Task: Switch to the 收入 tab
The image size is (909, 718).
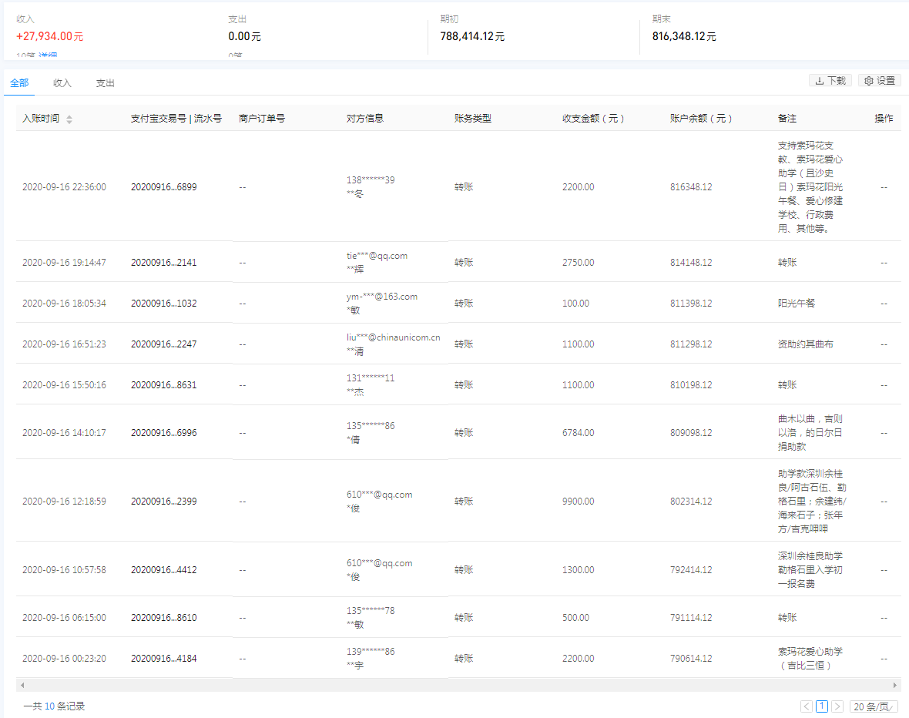Action: [62, 82]
